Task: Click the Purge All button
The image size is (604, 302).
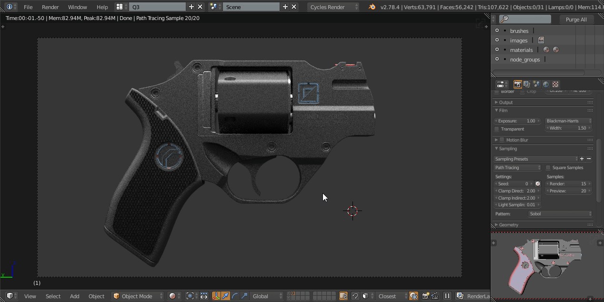Action: pos(576,20)
